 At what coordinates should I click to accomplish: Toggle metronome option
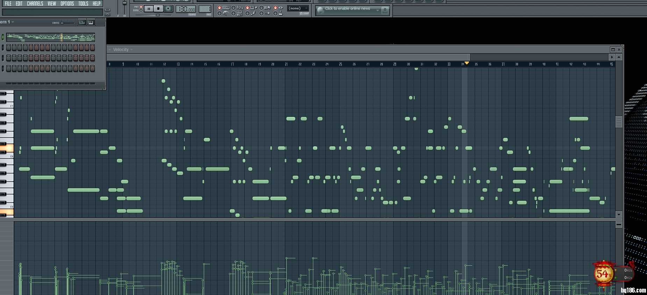pos(220,13)
